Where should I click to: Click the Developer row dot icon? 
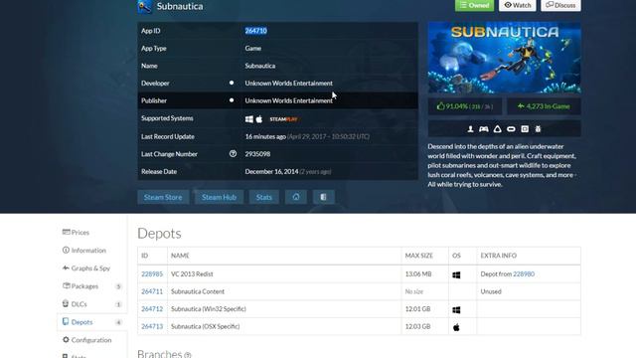(232, 83)
